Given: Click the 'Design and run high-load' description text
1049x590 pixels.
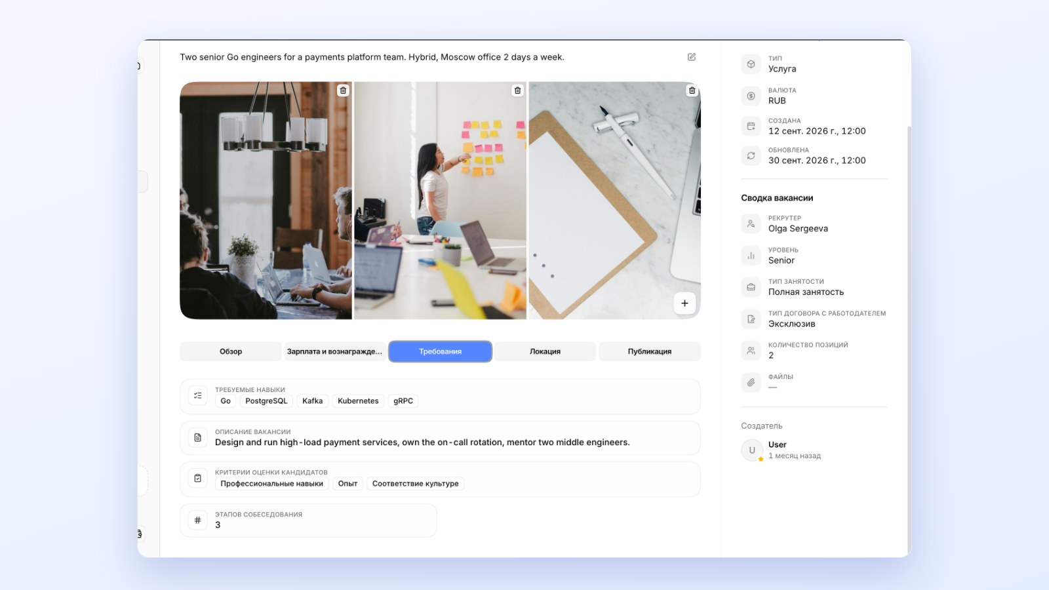Looking at the screenshot, I should [422, 442].
